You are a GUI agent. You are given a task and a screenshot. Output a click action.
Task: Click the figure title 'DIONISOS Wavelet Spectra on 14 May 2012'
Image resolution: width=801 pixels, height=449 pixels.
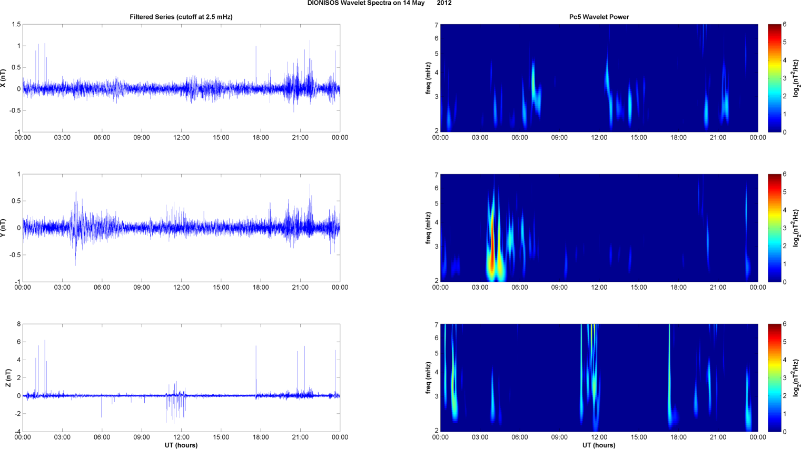pyautogui.click(x=379, y=3)
